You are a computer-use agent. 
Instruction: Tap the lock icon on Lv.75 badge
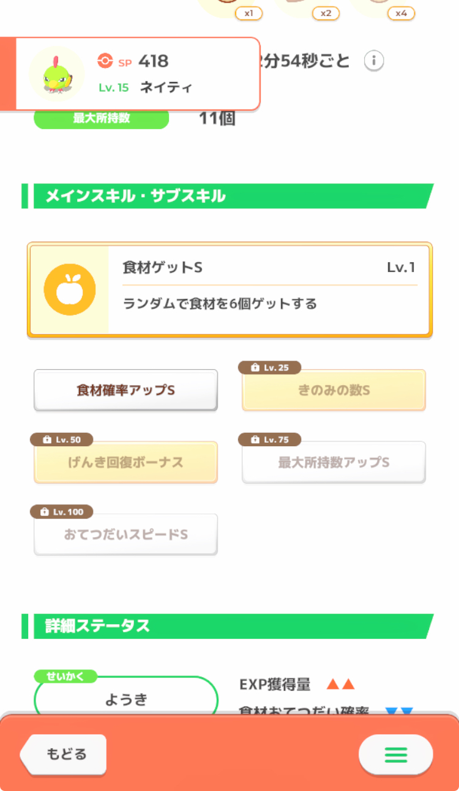pos(255,440)
